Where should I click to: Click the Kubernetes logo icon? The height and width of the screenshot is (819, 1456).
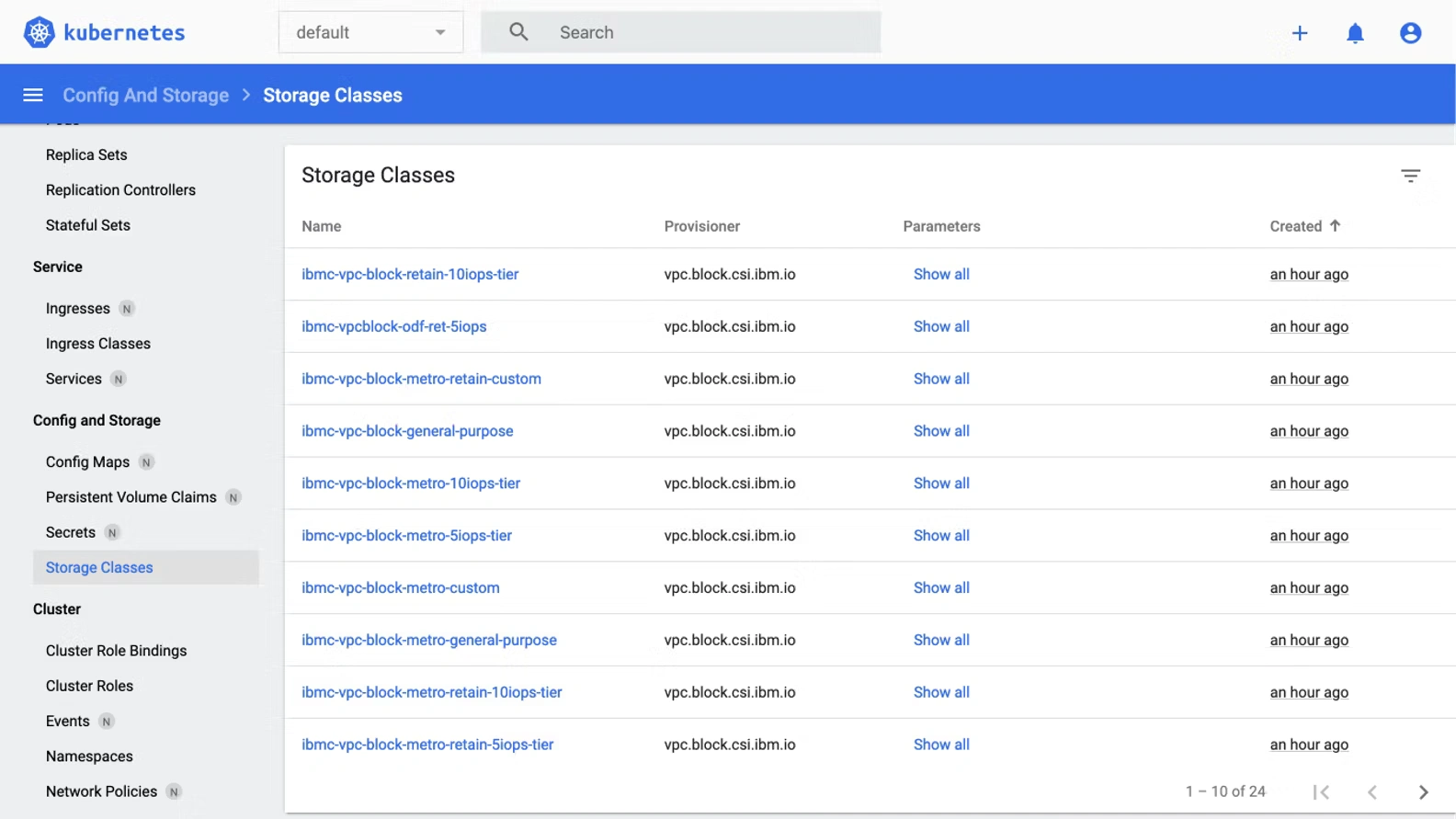(39, 32)
